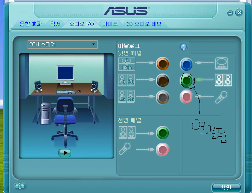Image resolution: width=252 pixels, height=193 pixels.
Task: Select the C channel icon
Action: click(x=127, y=61)
